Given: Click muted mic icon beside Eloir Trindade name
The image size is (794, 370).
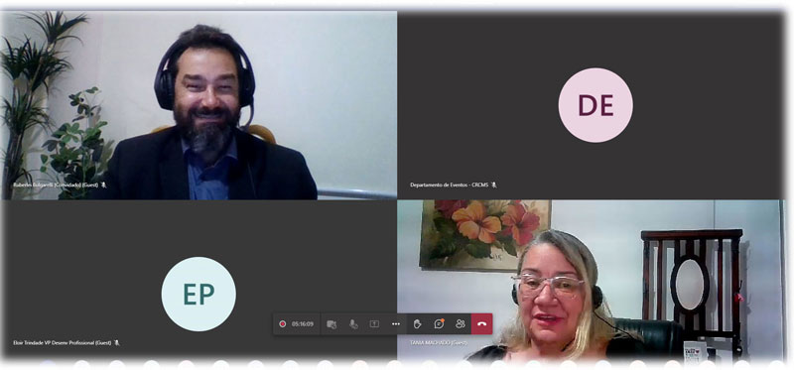Looking at the screenshot, I should pyautogui.click(x=117, y=343).
